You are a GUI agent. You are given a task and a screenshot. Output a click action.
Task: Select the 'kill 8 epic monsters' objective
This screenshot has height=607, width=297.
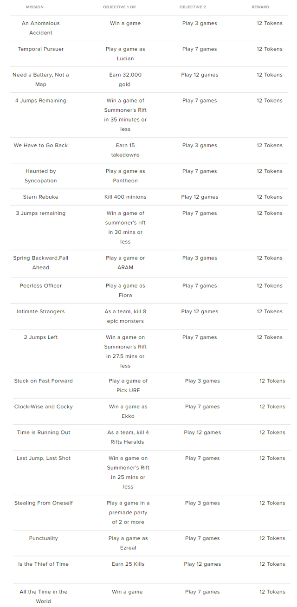click(125, 316)
